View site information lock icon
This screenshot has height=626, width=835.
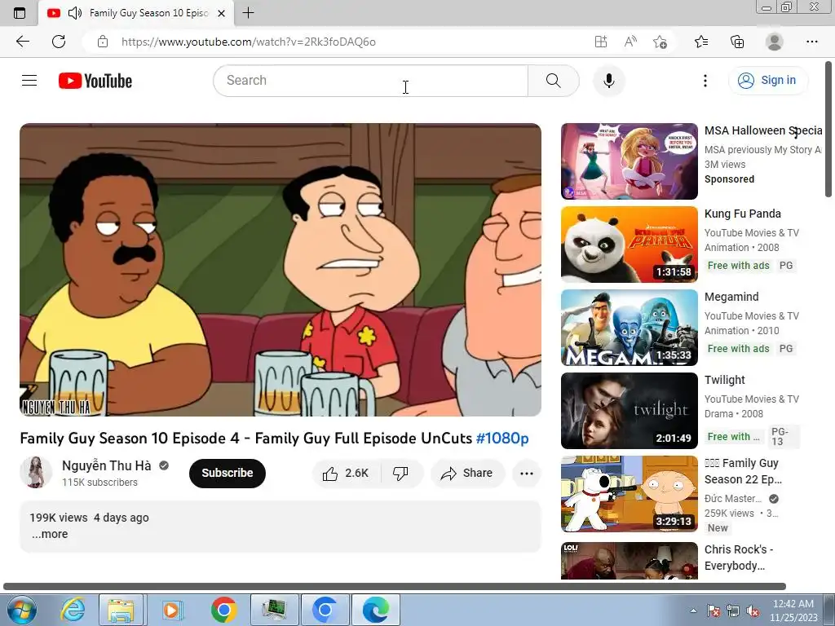(103, 42)
